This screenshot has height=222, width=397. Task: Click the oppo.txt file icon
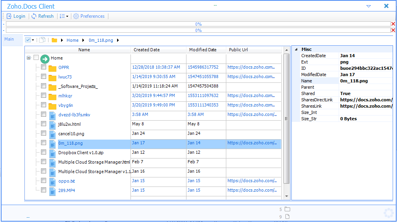tap(52, 182)
